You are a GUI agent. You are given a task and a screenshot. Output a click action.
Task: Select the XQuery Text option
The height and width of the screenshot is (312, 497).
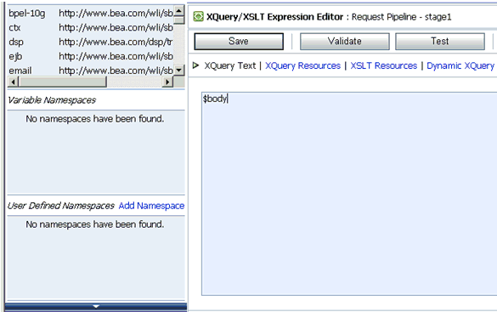tap(229, 65)
